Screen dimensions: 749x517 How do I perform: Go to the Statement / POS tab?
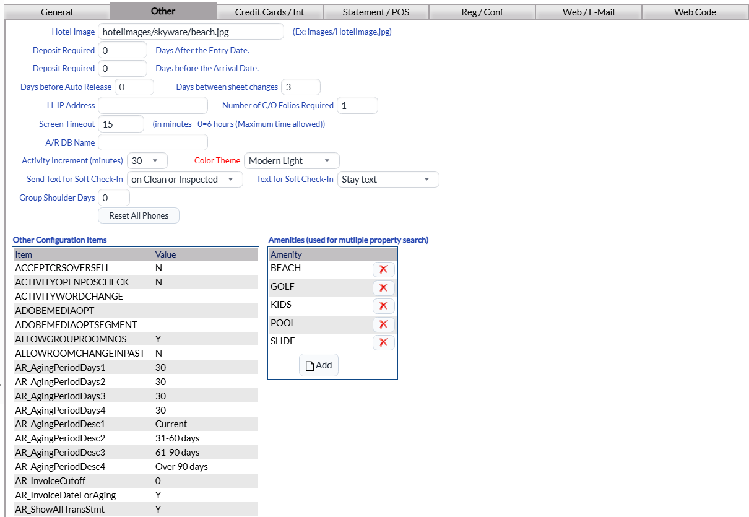tap(376, 12)
